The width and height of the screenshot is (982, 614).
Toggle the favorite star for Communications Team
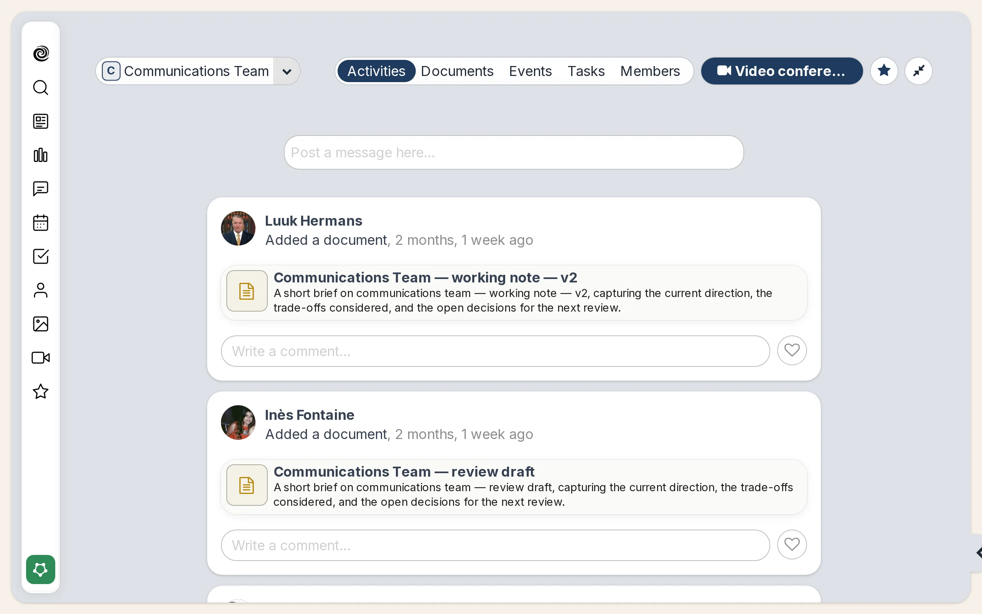click(x=884, y=71)
